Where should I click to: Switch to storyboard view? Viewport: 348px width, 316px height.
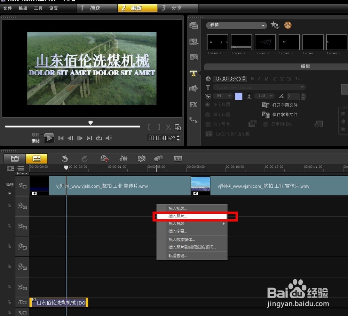pyautogui.click(x=15, y=159)
